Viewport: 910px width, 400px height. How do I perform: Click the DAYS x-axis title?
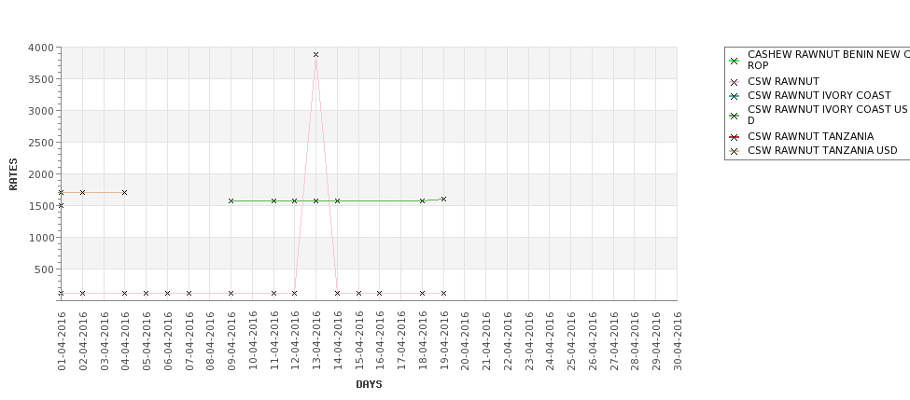coord(369,384)
